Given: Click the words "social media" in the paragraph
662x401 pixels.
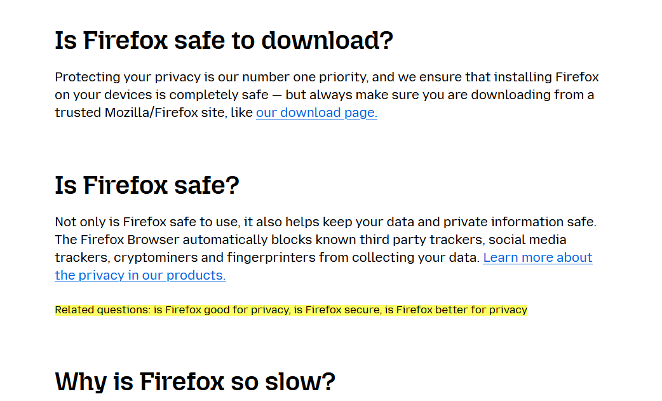Looking at the screenshot, I should click(528, 240).
